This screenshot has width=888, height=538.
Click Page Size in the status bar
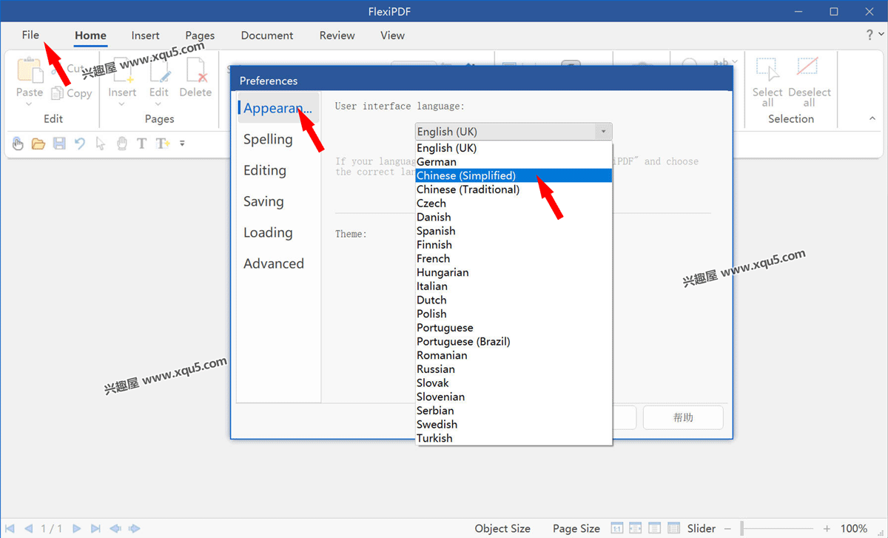click(576, 528)
